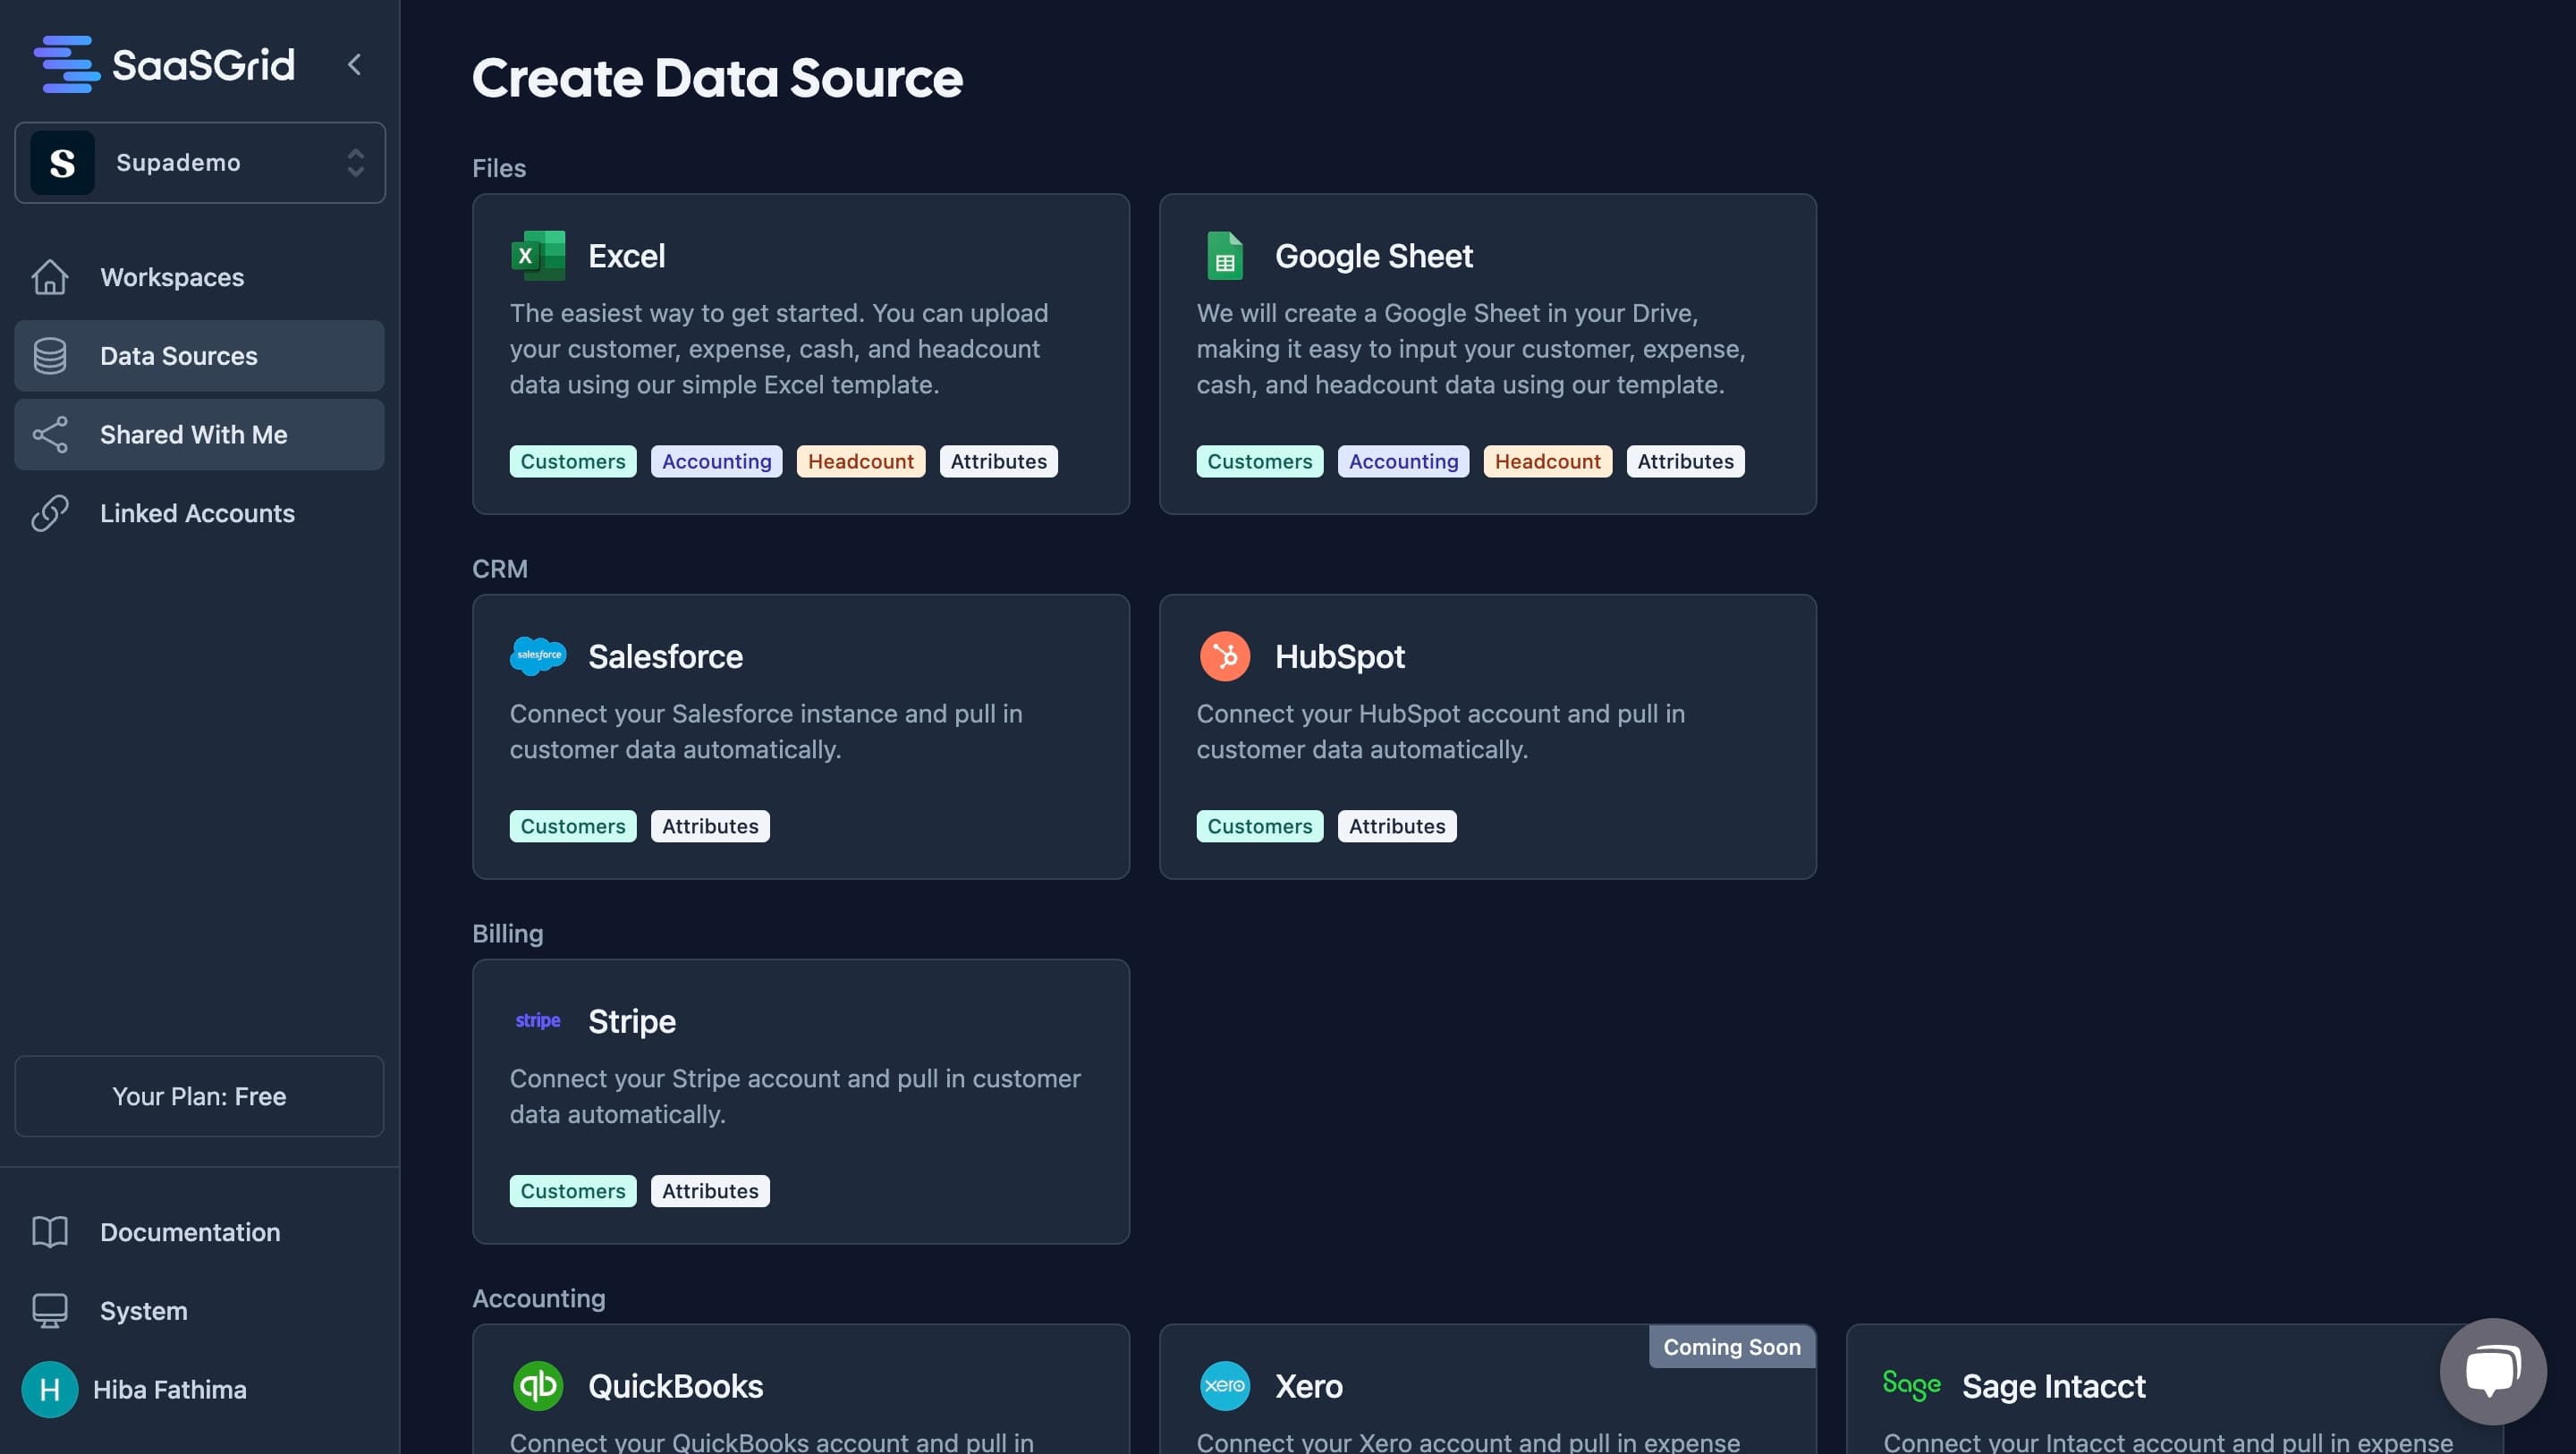Click the Stripe logo icon

538,1021
